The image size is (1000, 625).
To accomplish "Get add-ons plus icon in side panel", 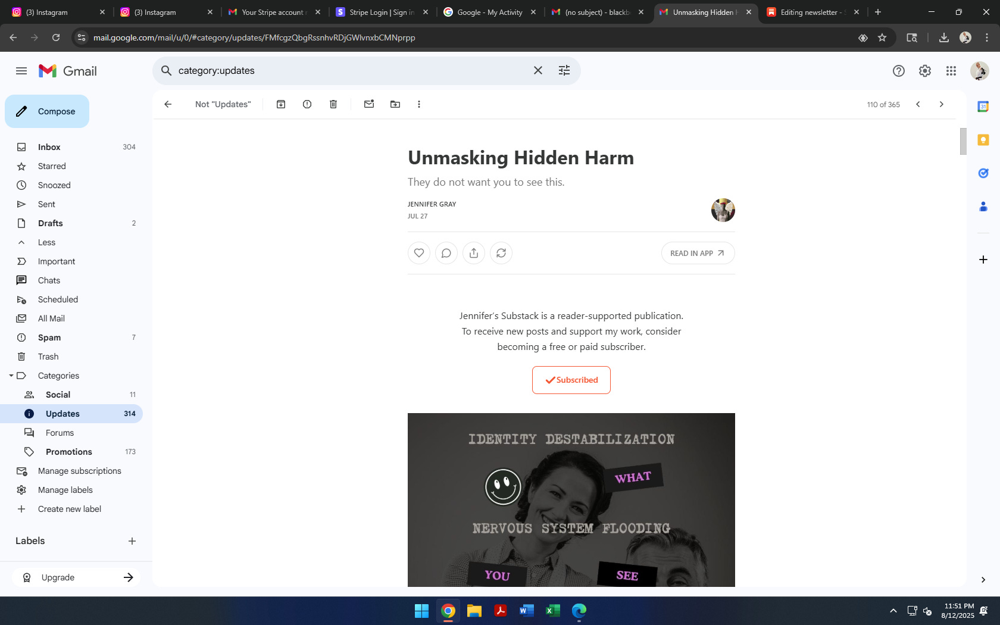I will pyautogui.click(x=983, y=260).
